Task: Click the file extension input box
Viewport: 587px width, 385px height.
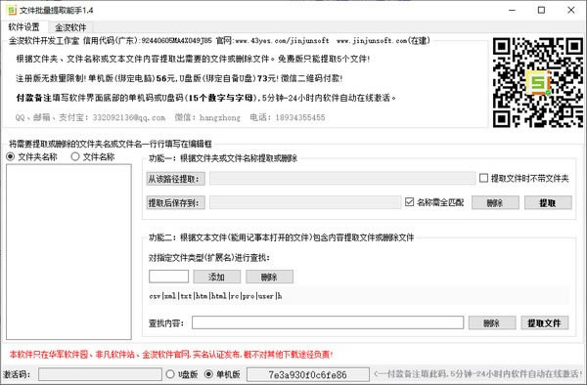Action: (x=169, y=277)
